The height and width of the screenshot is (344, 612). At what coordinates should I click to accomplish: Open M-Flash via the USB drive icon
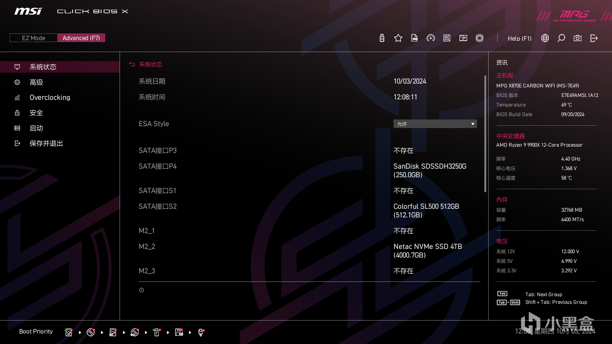382,38
